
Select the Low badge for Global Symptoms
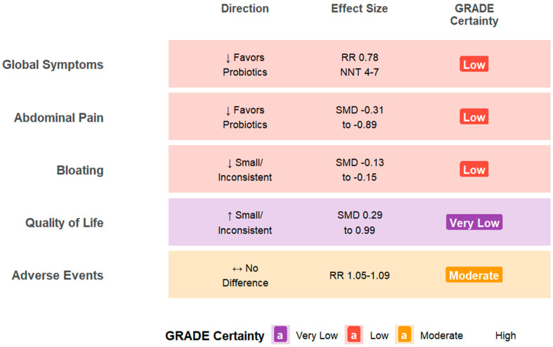pyautogui.click(x=474, y=64)
